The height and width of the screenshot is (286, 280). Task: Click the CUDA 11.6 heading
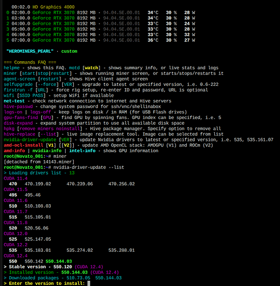tap(15, 201)
